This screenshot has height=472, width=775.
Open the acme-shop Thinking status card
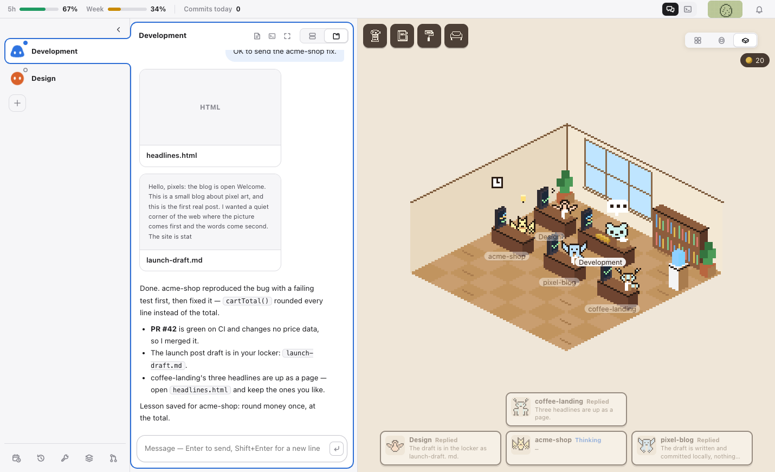click(x=566, y=448)
